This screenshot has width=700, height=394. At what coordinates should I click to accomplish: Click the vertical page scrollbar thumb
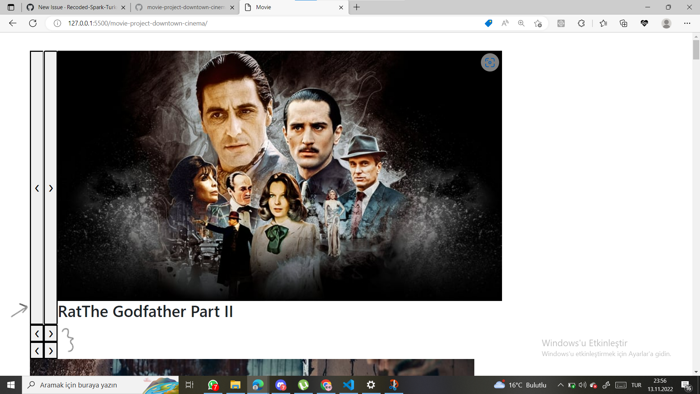click(696, 49)
